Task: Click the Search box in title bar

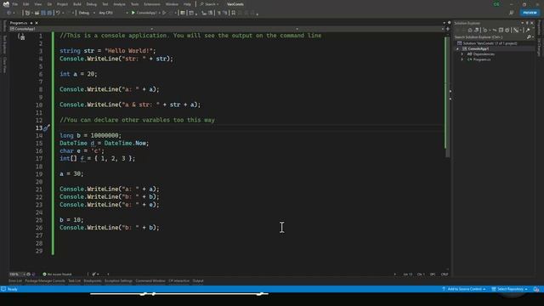Action: [x=210, y=4]
